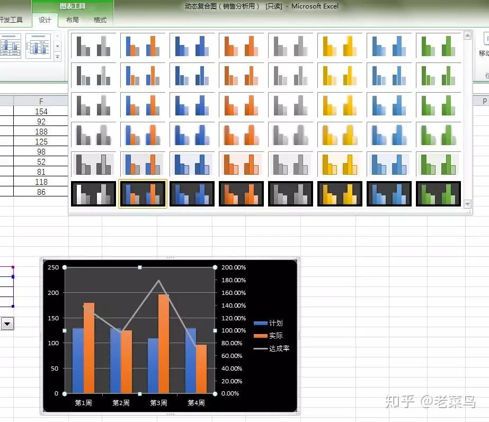Choose dark-background orange chart style
Screen dimensions: 489x422
(x=242, y=194)
